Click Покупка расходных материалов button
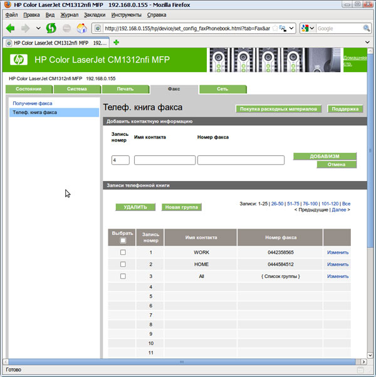376x377 pixels. click(x=278, y=109)
